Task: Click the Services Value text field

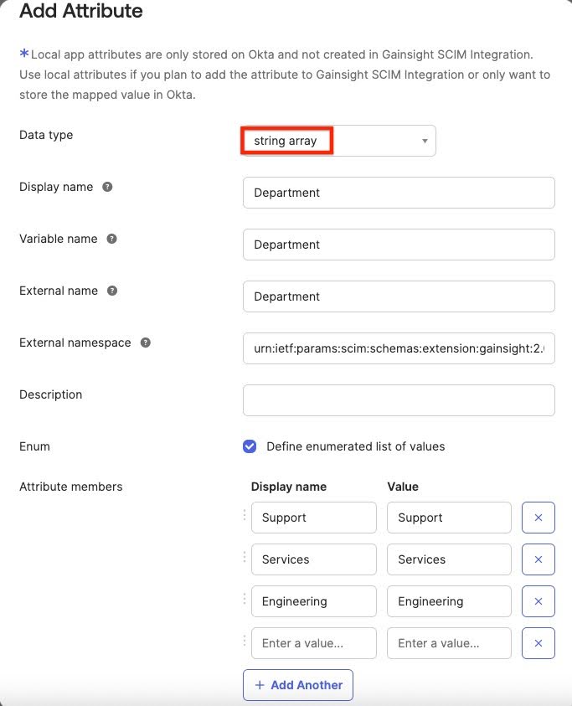Action: point(449,559)
